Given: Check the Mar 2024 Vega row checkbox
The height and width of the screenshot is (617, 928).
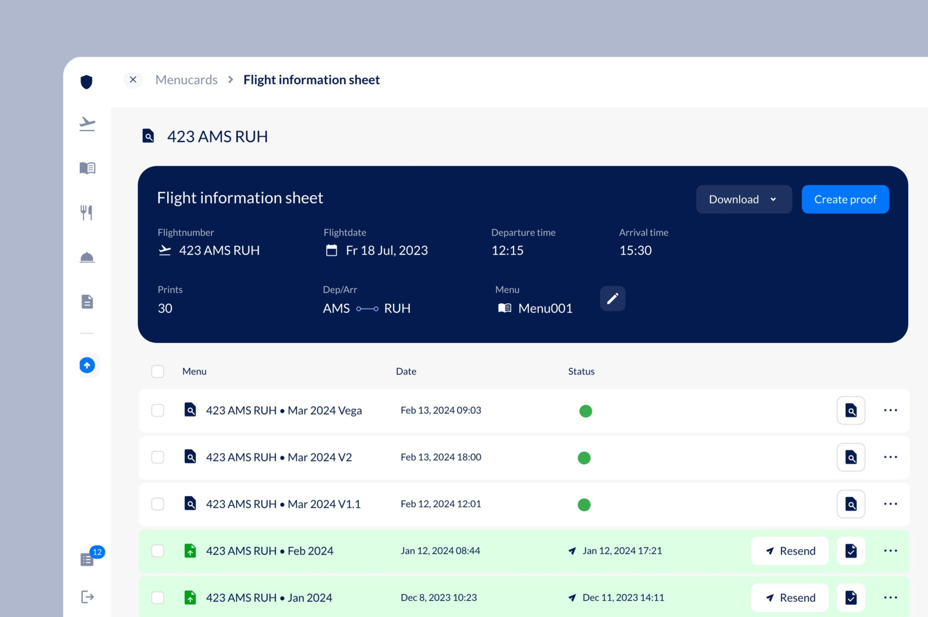Looking at the screenshot, I should pos(158,411).
